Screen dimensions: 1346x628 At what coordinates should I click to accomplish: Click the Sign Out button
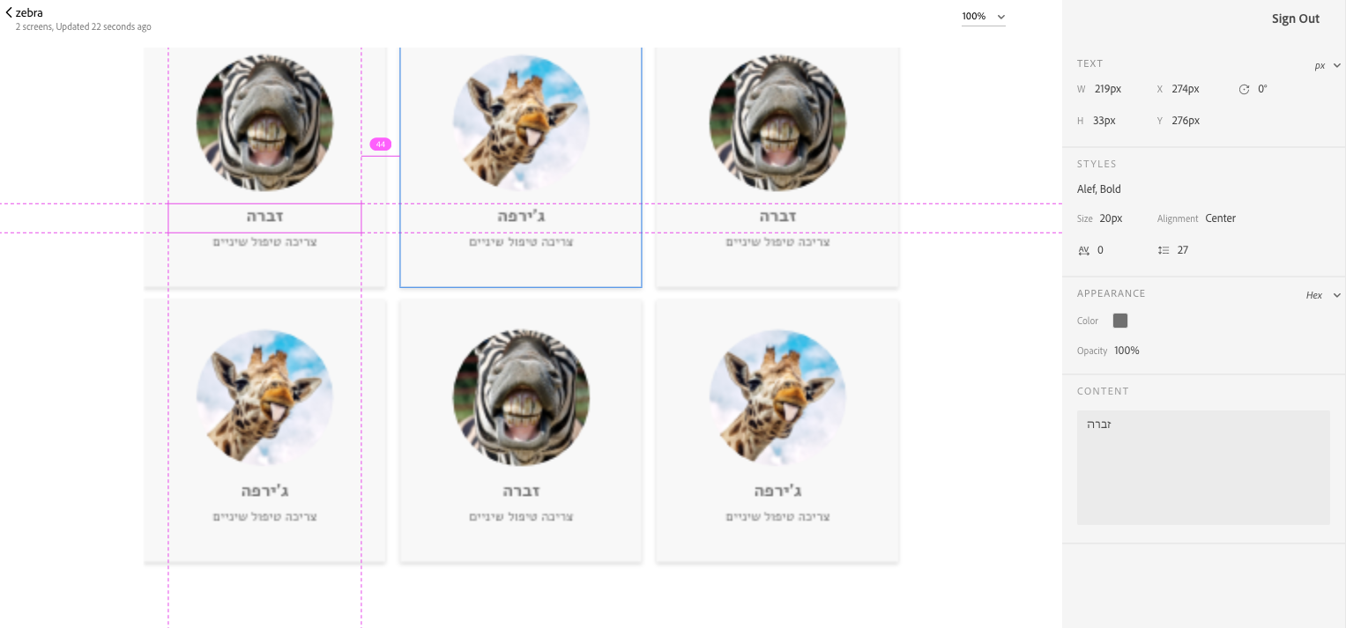tap(1296, 18)
